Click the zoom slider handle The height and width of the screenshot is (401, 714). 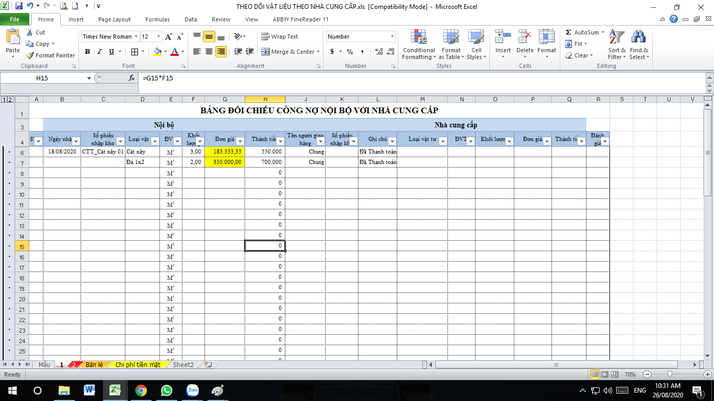pyautogui.click(x=670, y=374)
